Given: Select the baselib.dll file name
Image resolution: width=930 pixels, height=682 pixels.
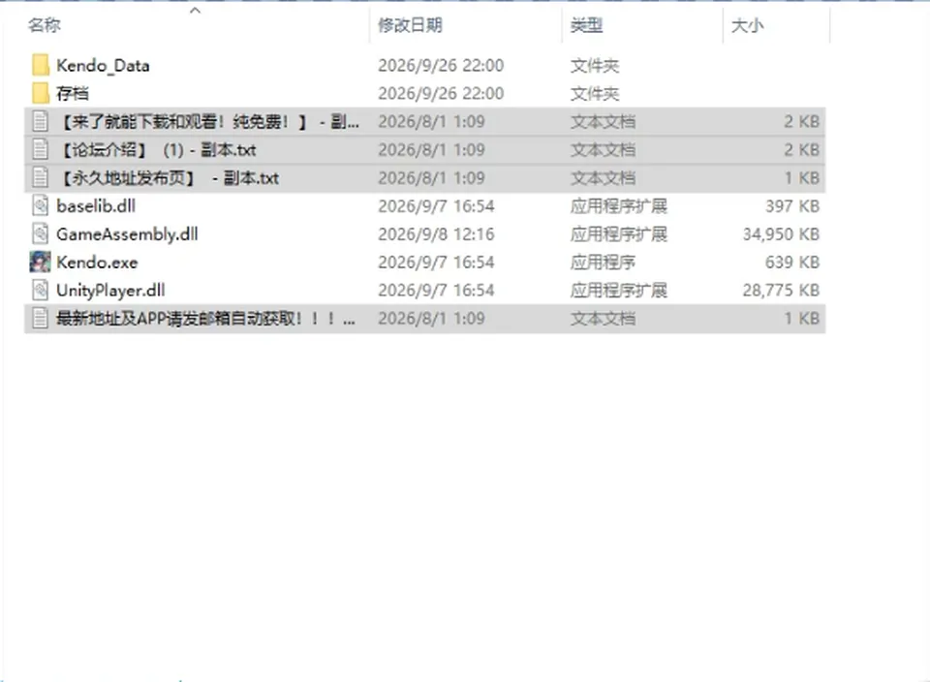Looking at the screenshot, I should click(96, 205).
